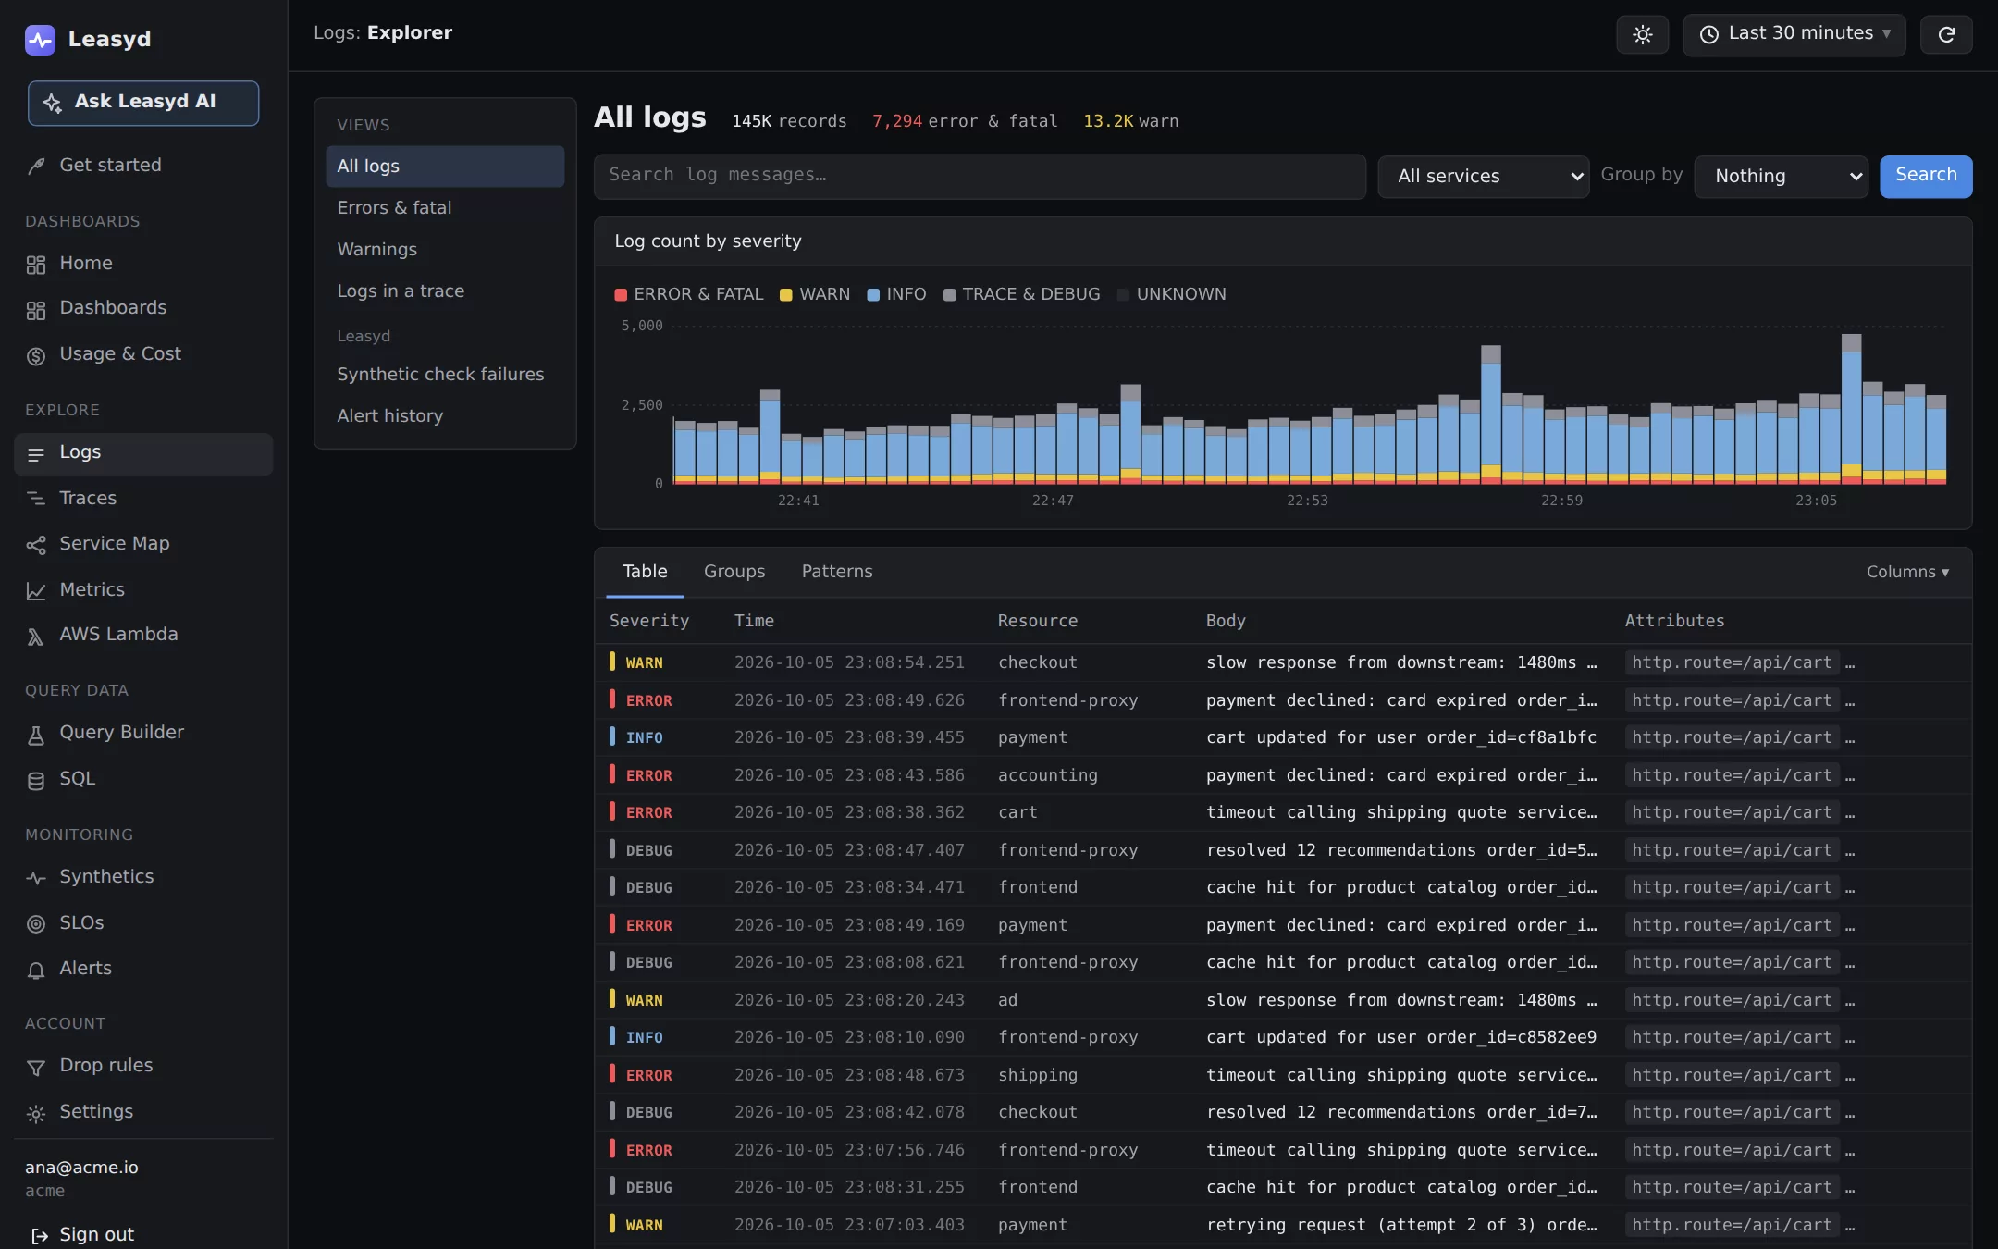Select Logs icon in sidebar
The height and width of the screenshot is (1249, 1998).
point(36,453)
